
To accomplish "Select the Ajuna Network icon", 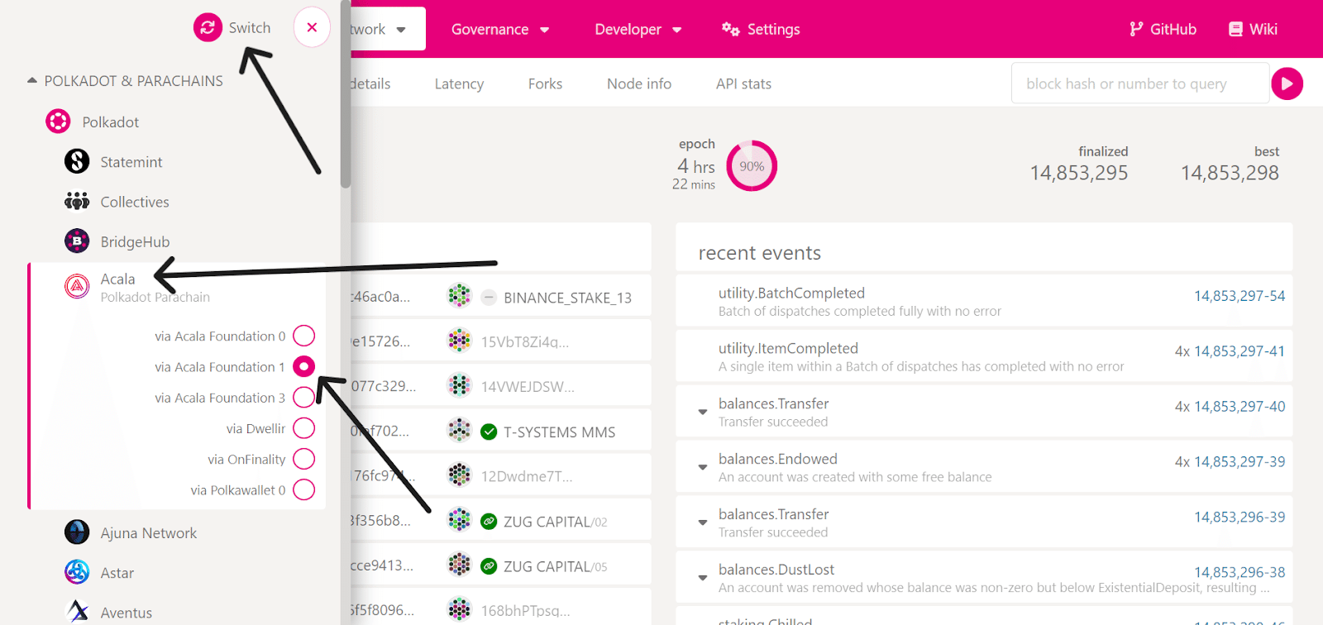I will (77, 532).
